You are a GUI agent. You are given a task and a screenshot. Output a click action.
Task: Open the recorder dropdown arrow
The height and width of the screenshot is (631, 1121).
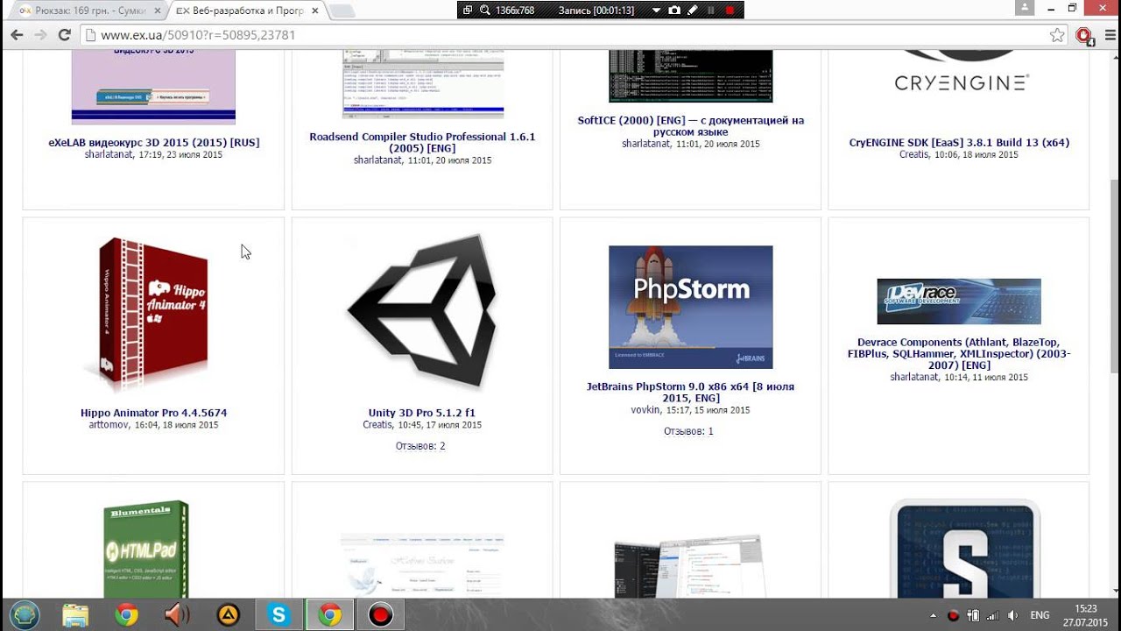click(x=656, y=11)
